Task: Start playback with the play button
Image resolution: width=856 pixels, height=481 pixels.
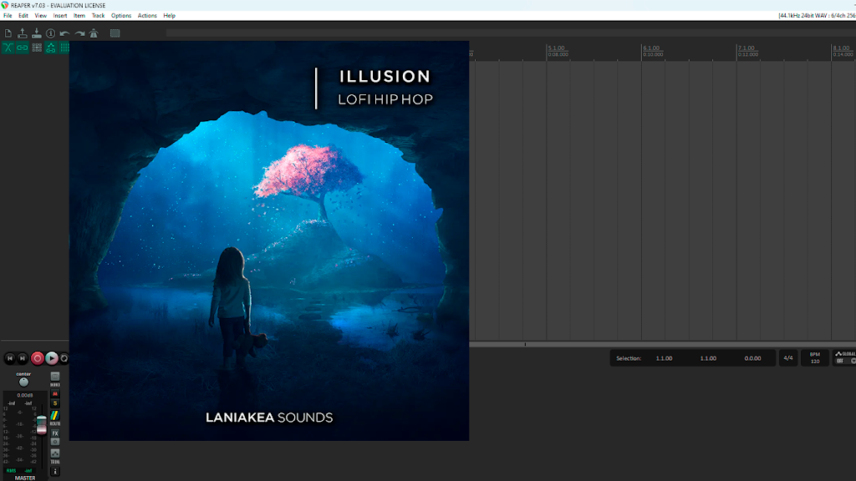Action: (x=51, y=358)
